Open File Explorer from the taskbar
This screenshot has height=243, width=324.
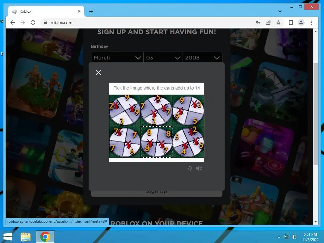click(25, 237)
